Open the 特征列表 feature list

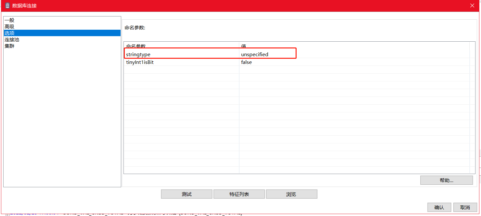[239, 194]
